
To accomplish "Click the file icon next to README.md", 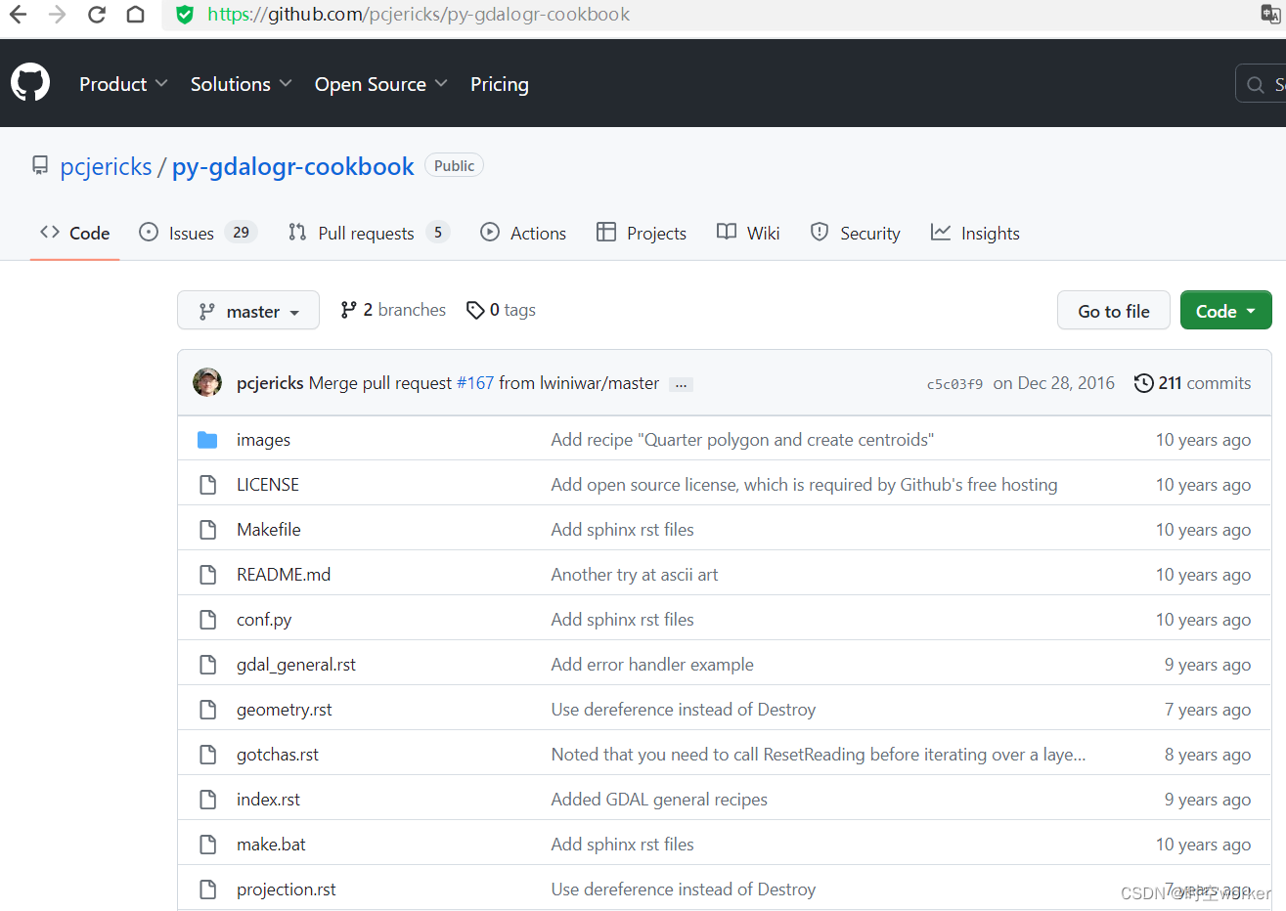I will point(207,575).
